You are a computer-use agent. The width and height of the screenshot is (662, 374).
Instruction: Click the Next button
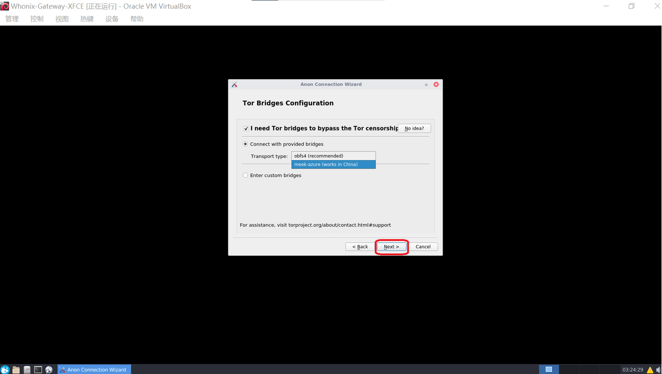(392, 247)
